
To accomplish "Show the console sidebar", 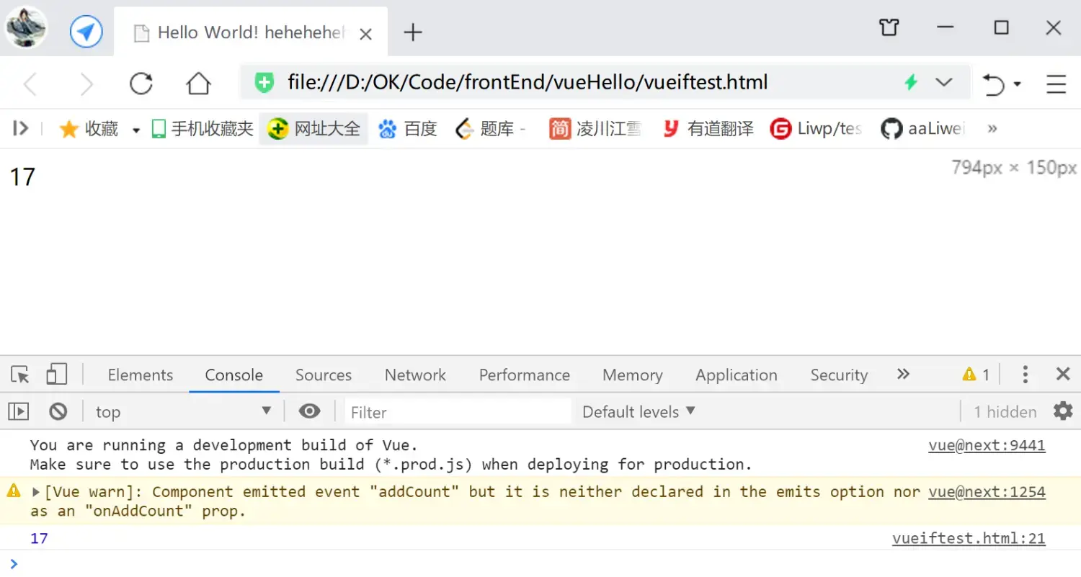I will [x=18, y=411].
